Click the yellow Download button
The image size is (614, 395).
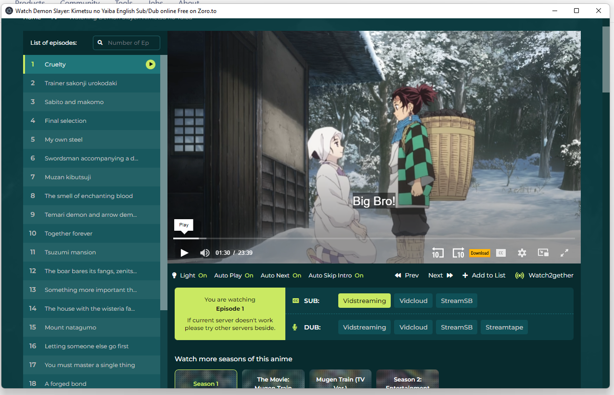(x=480, y=253)
